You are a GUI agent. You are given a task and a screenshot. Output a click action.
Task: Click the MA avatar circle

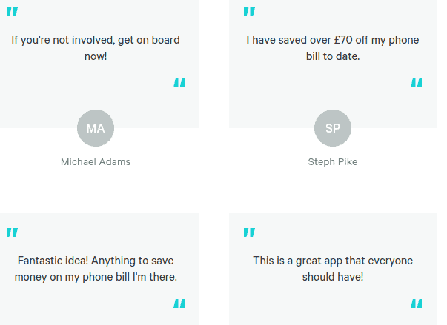[96, 128]
